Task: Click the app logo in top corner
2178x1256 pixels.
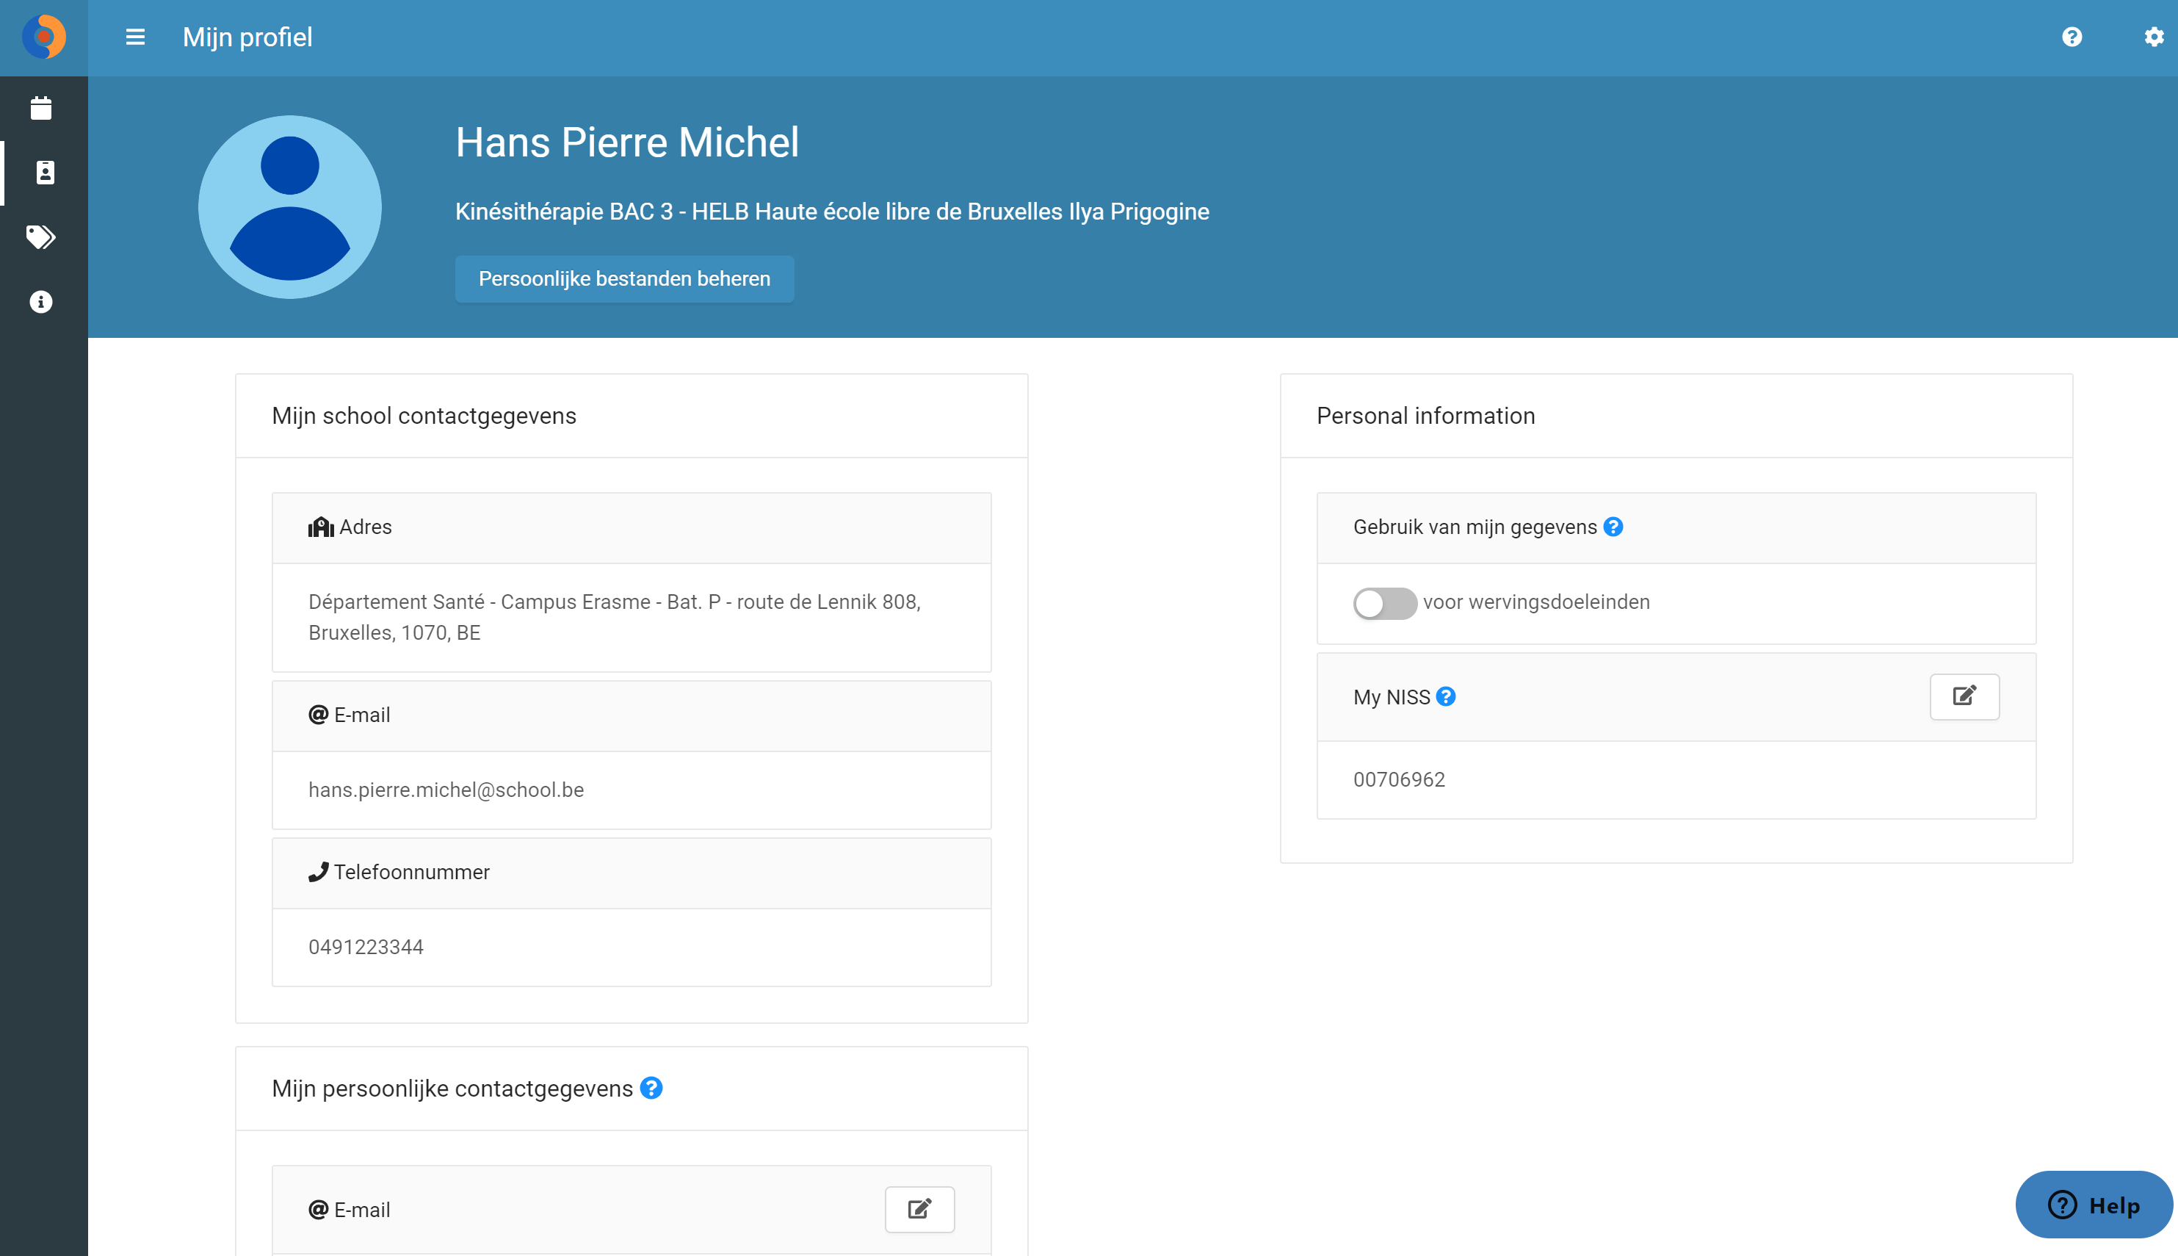Action: click(44, 37)
